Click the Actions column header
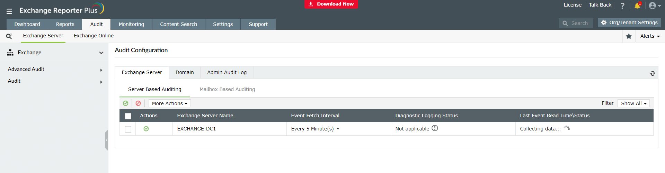The image size is (665, 173). tap(149, 116)
